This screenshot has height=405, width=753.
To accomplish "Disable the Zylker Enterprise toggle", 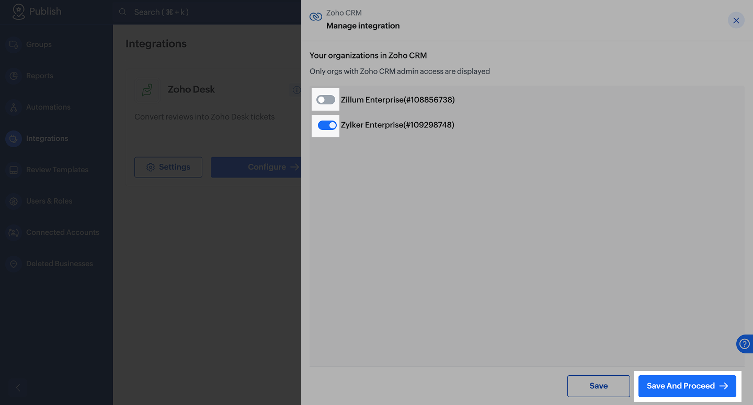I will pyautogui.click(x=327, y=125).
